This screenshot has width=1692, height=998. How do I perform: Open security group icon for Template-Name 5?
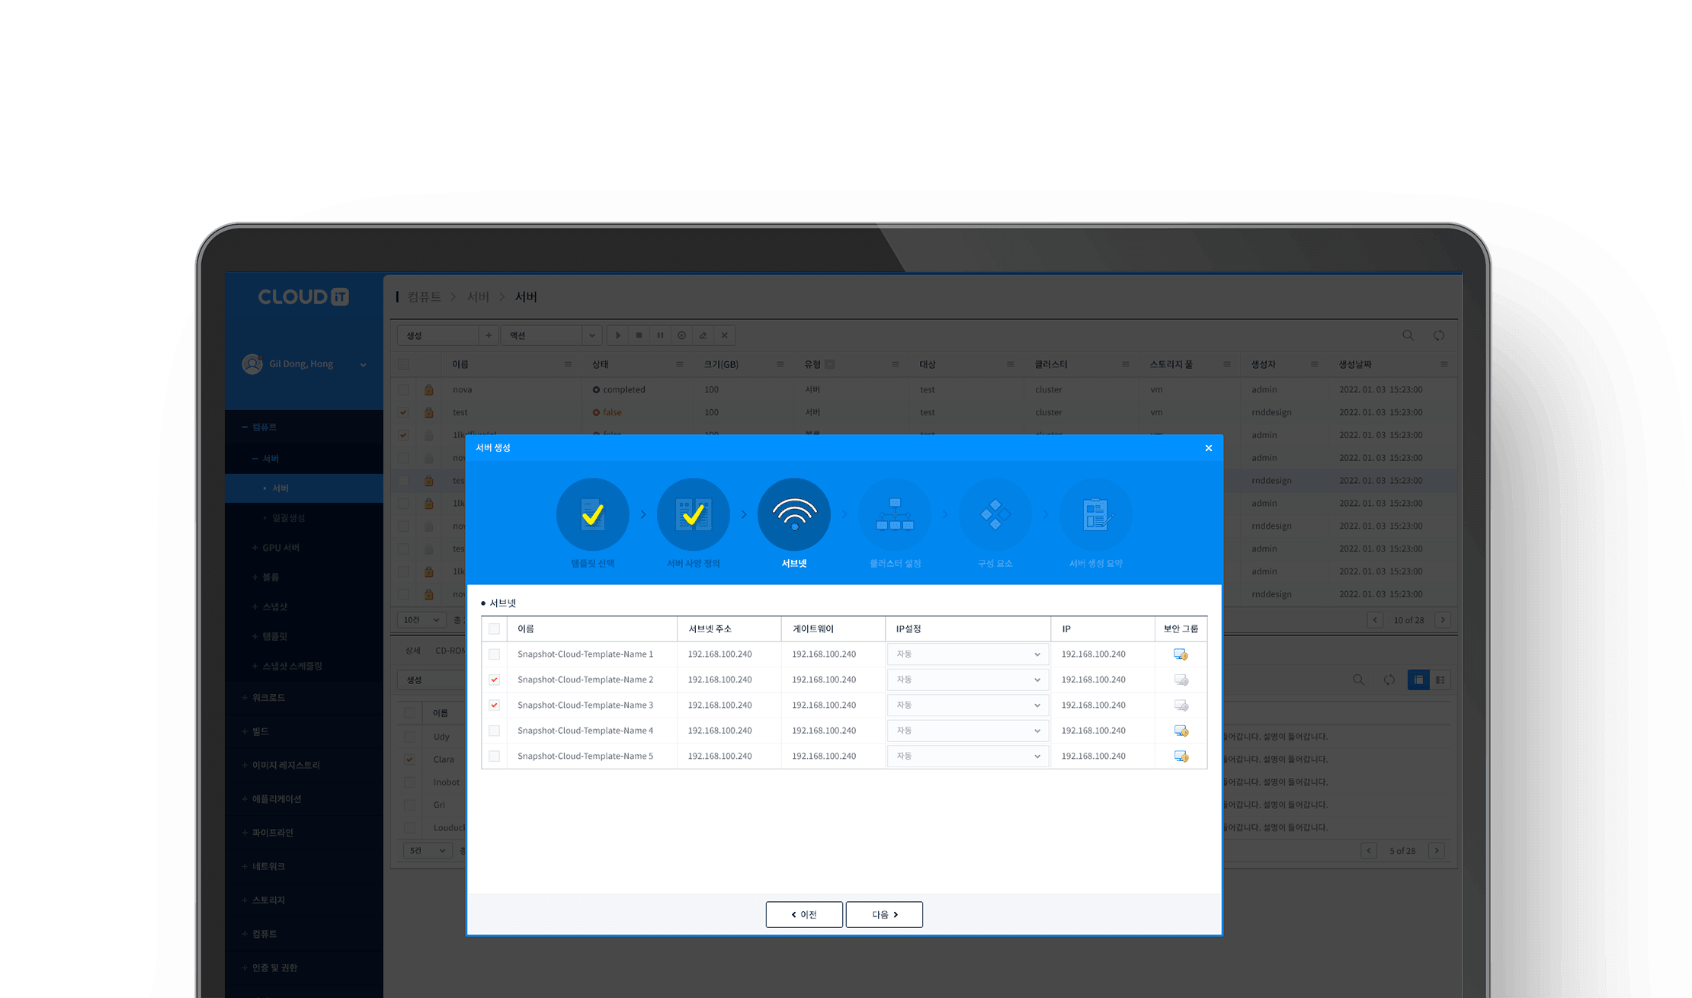point(1181,756)
